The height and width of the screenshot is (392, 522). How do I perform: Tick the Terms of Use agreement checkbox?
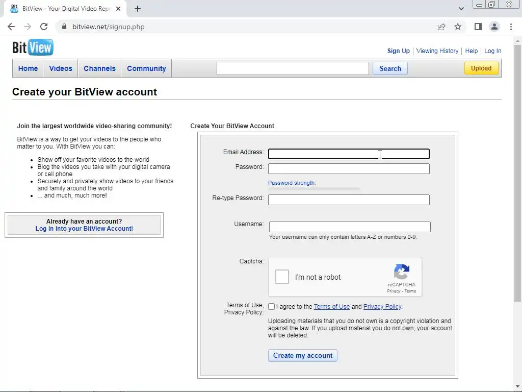[x=271, y=307]
